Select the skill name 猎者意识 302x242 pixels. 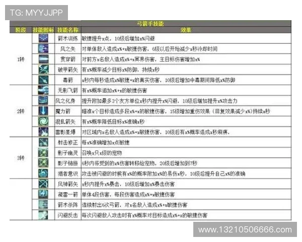click(x=68, y=174)
